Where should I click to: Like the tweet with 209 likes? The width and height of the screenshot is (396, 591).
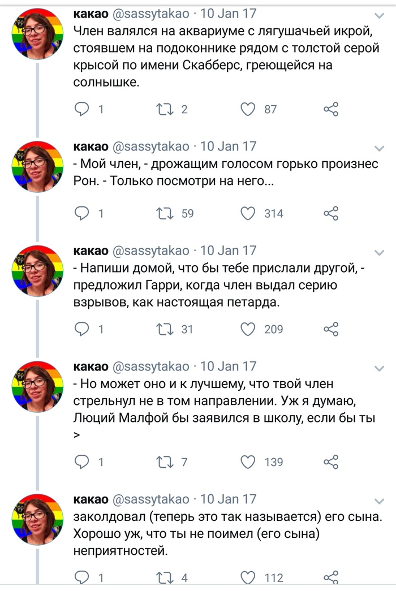[x=248, y=329]
